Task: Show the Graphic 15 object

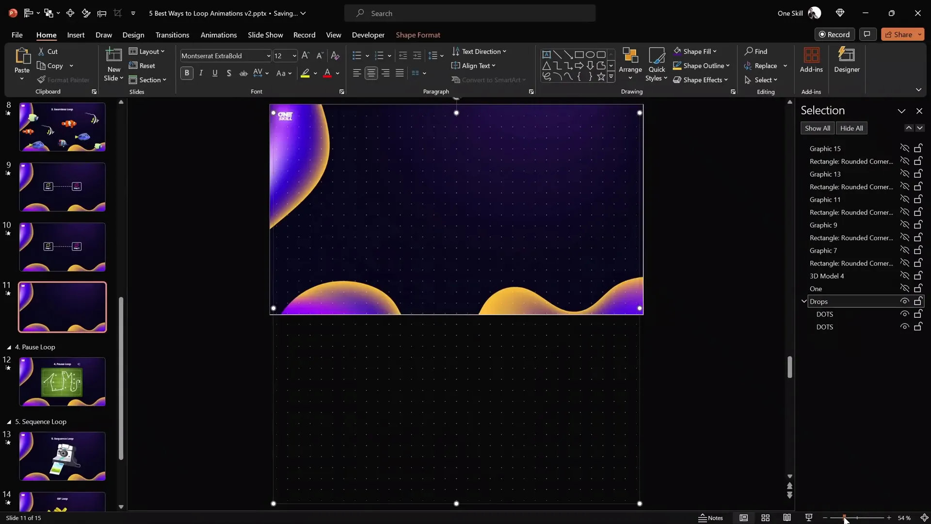Action: 904,148
